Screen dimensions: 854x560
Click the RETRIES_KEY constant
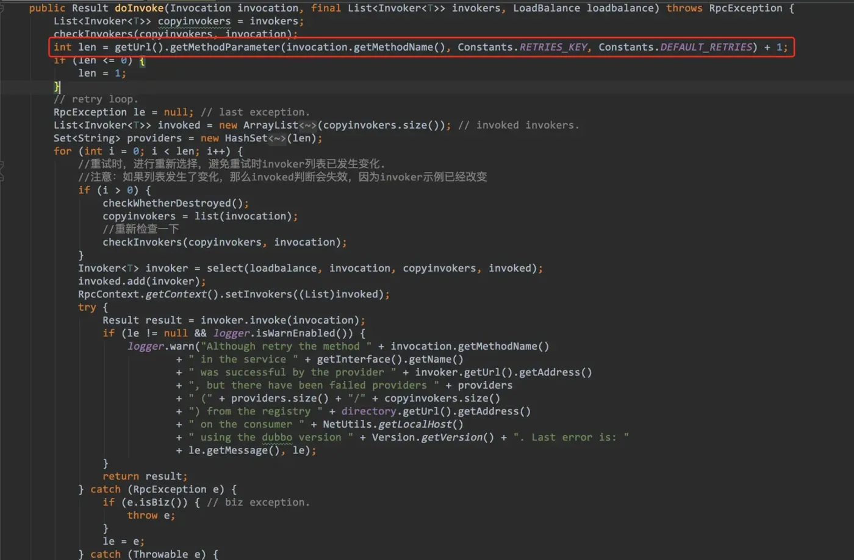tap(554, 47)
